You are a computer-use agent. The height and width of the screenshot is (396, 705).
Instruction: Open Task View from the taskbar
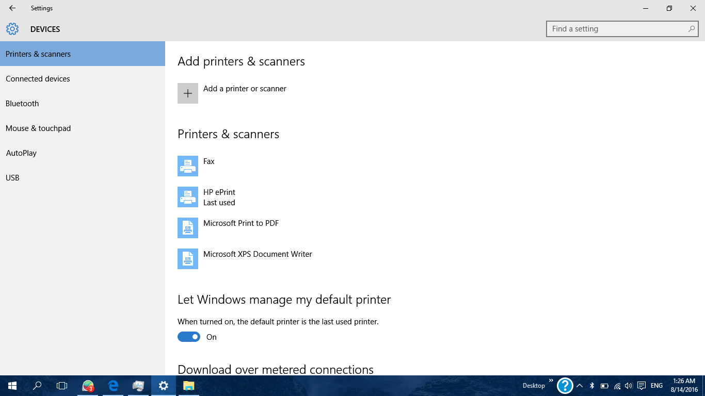coord(62,386)
